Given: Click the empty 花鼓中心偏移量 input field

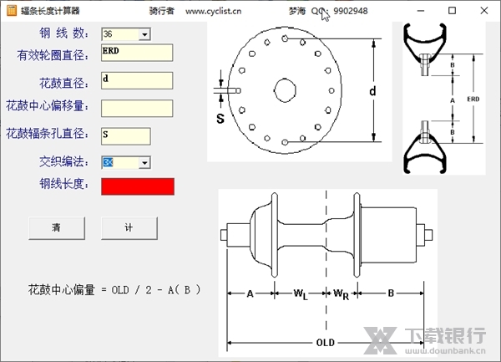Looking at the screenshot, I should pos(136,108).
